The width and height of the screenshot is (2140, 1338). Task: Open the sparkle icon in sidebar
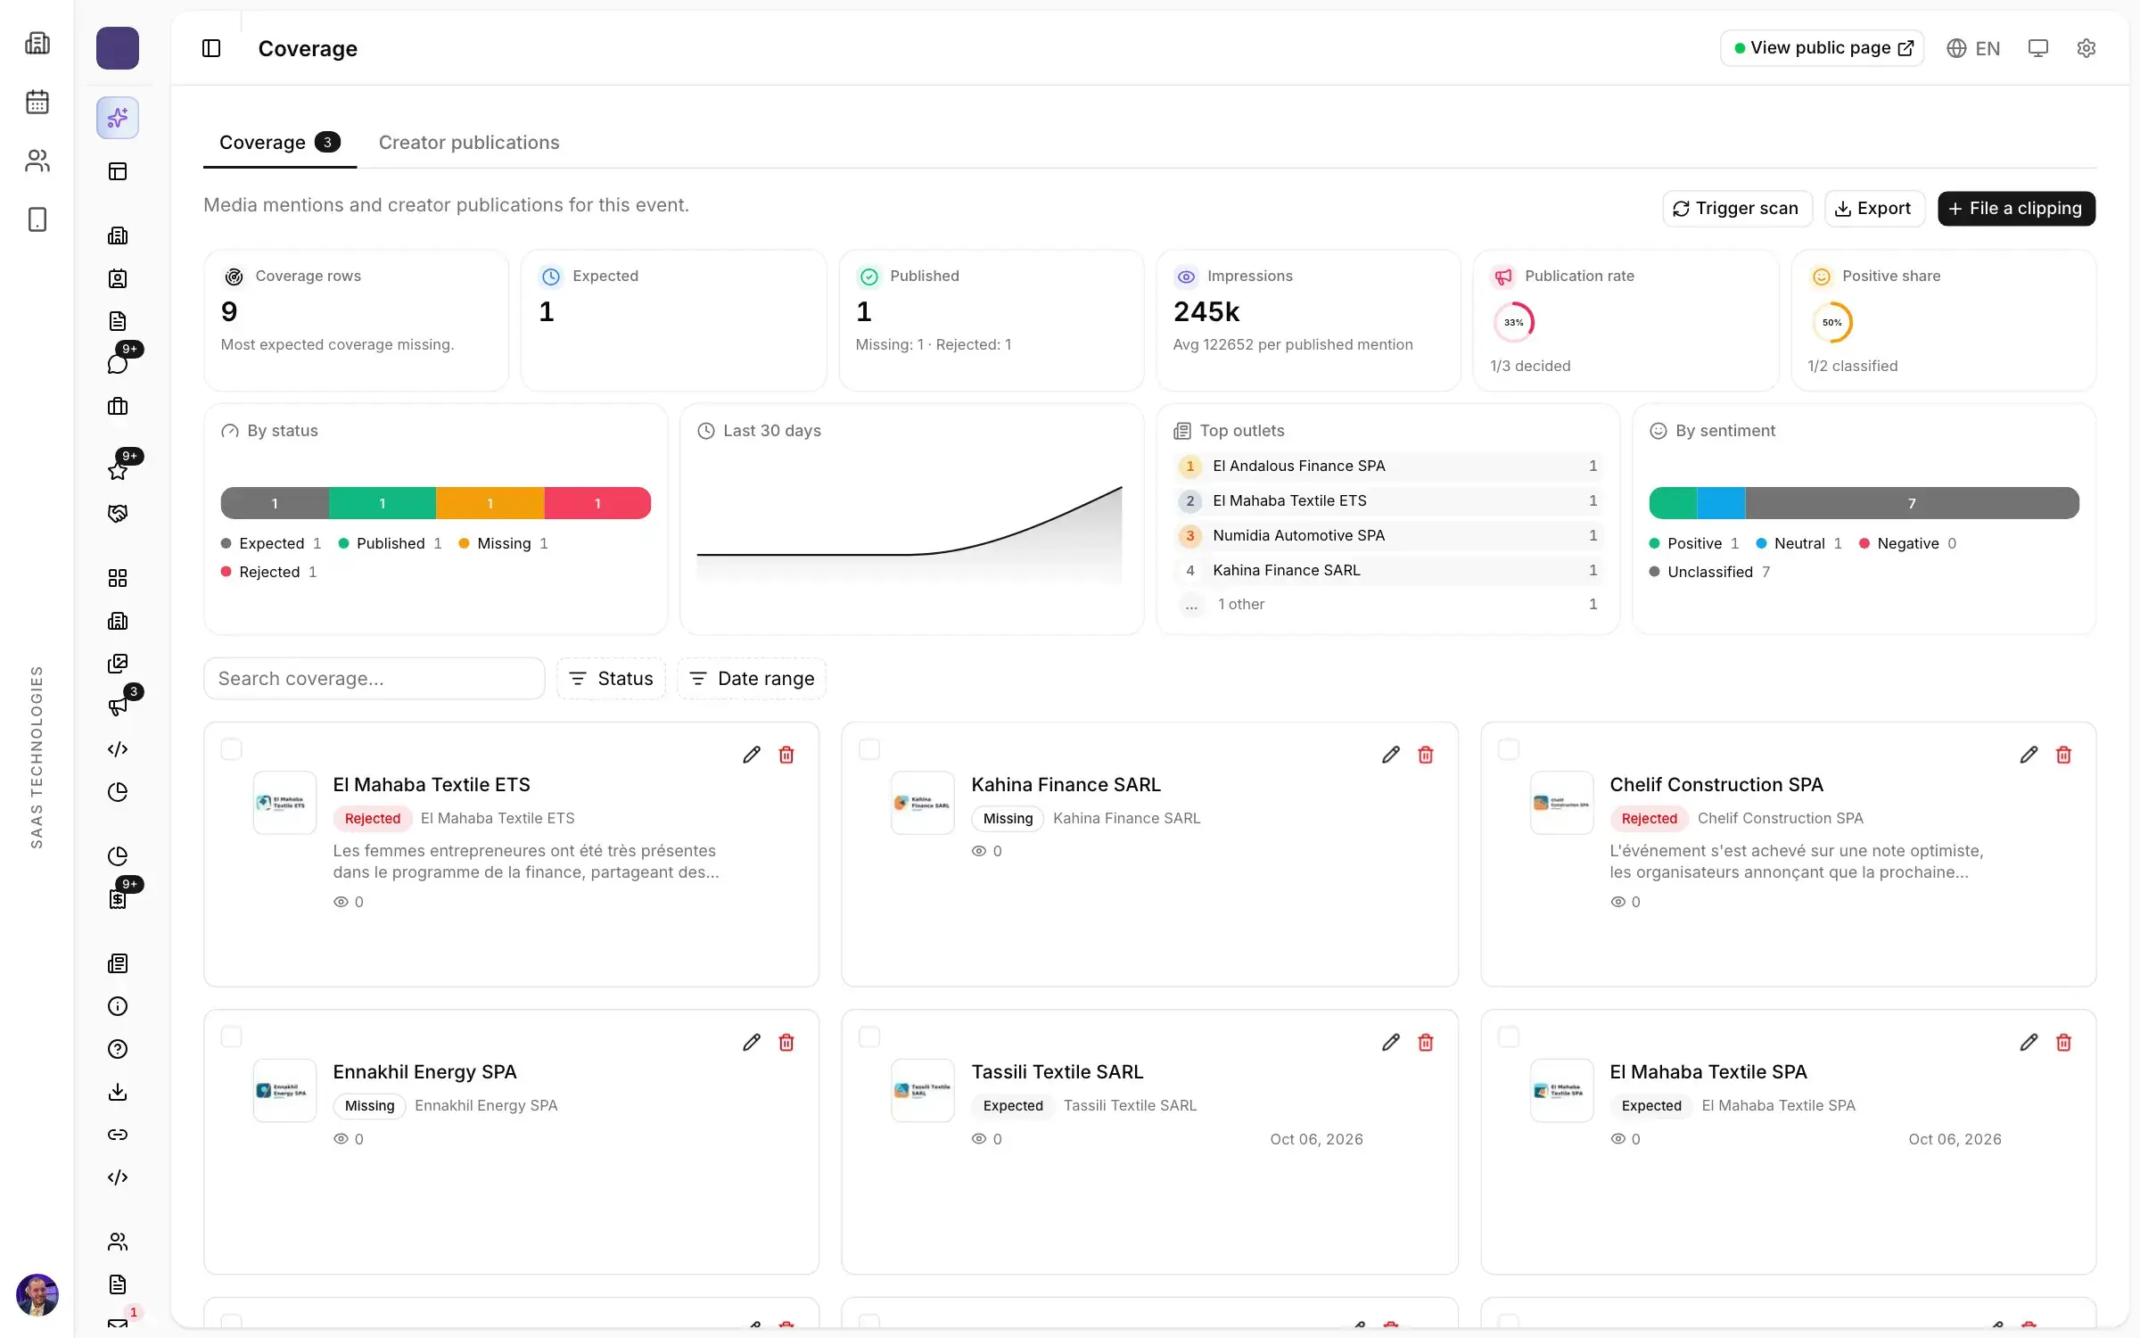tap(118, 118)
